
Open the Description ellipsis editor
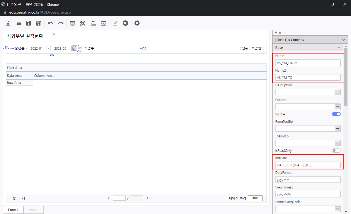(337, 92)
